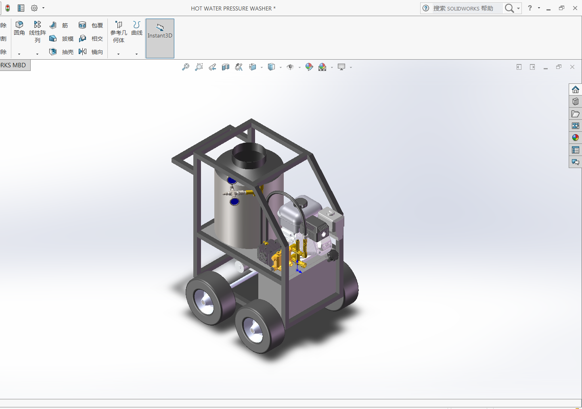Open the Design Library books icon

click(576, 102)
